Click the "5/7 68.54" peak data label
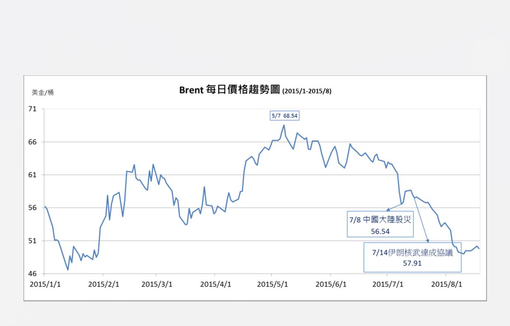Image resolution: width=510 pixels, height=326 pixels. click(284, 116)
